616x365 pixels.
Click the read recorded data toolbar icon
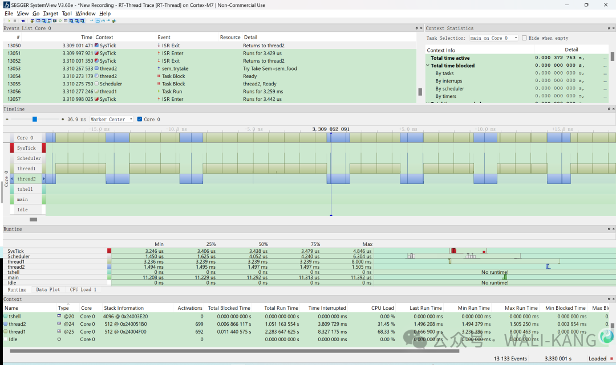[x=23, y=20]
